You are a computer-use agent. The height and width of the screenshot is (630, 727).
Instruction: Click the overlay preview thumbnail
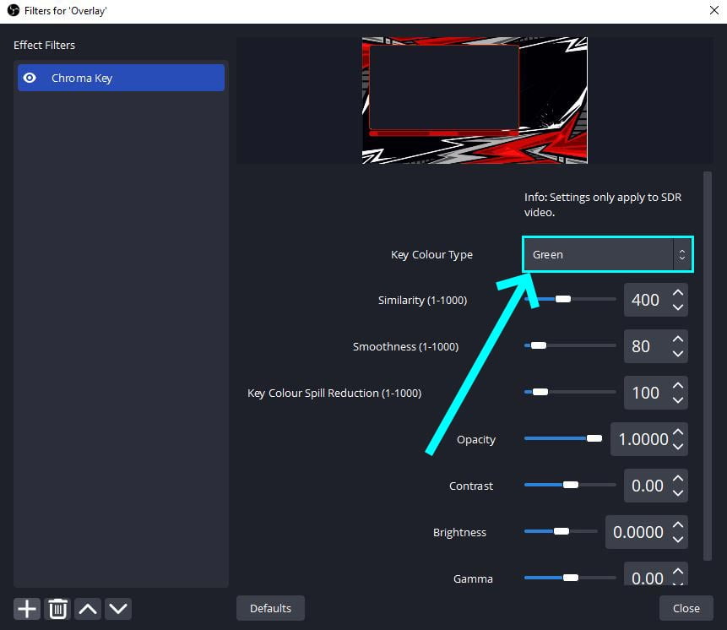coord(475,100)
